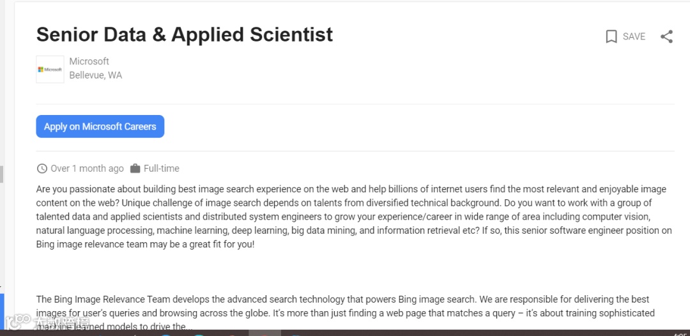This screenshot has height=336, width=690.
Task: Expand truncated description at trailing ellipsis
Action: coord(188,326)
